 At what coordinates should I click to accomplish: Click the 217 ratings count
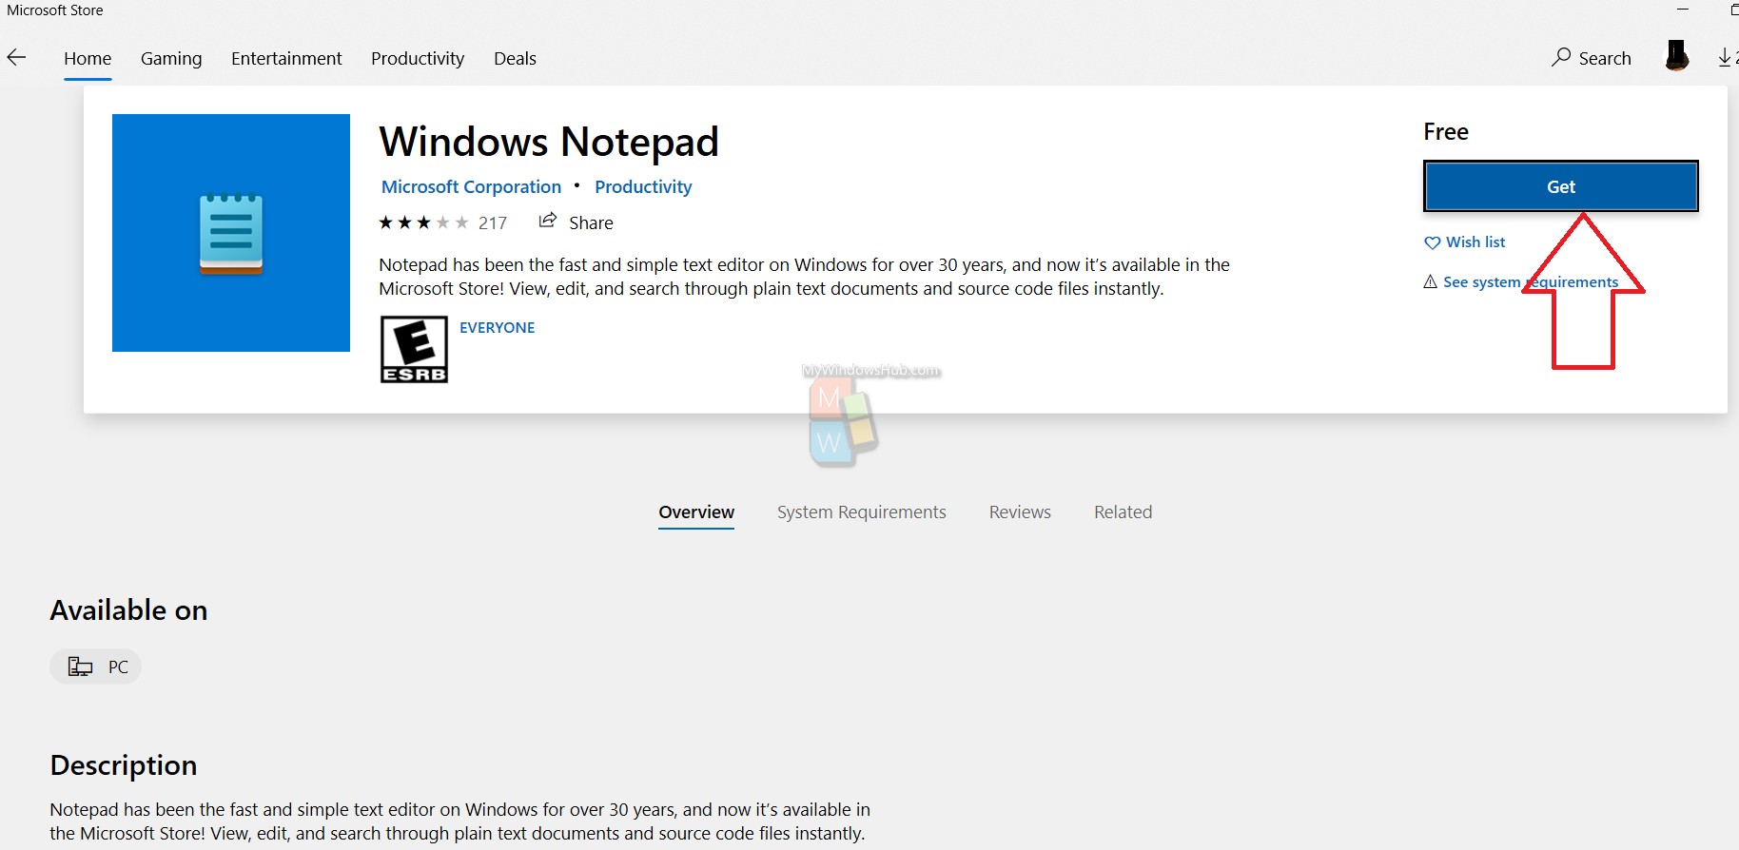click(x=493, y=222)
